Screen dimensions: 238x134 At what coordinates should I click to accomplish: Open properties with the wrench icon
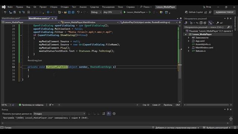218,23
